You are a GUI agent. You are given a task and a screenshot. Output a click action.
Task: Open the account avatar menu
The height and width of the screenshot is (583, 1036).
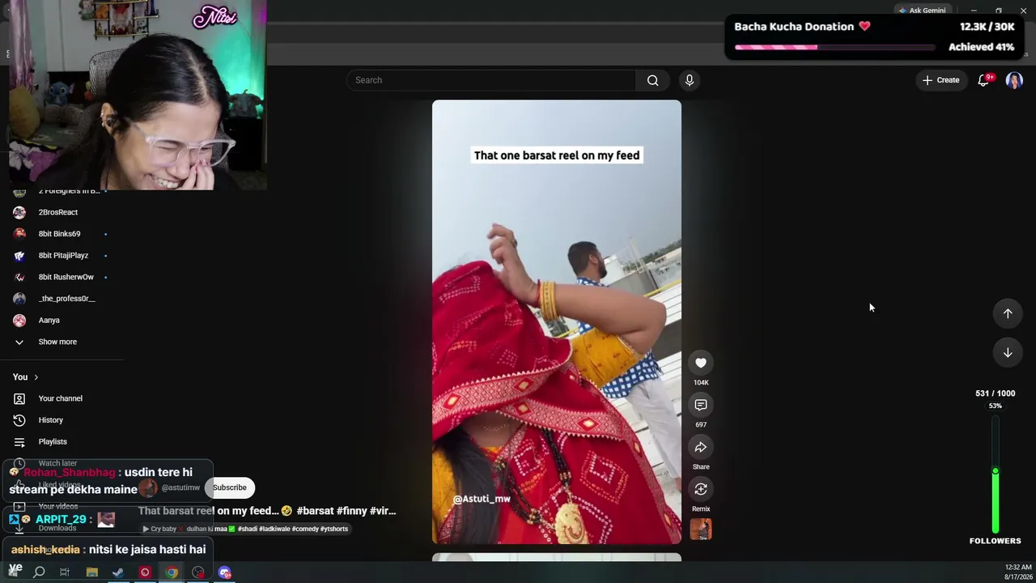pos(1014,80)
